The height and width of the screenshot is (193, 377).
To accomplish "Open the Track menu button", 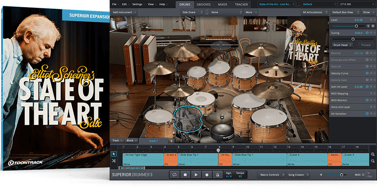I will [117, 141].
